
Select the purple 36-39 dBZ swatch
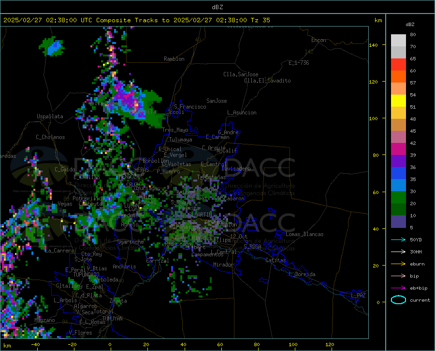(x=398, y=161)
